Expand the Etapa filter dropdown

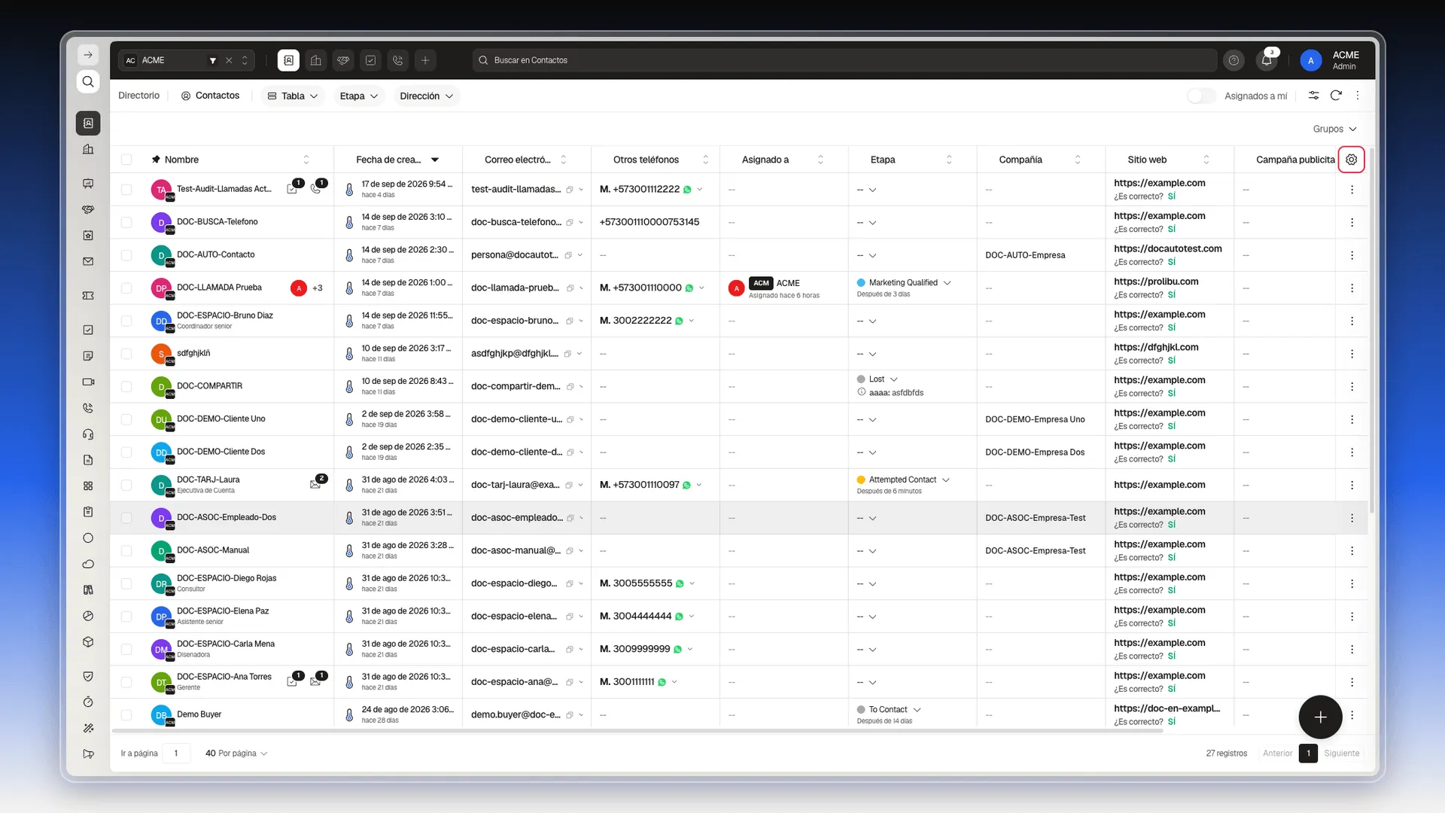click(x=358, y=96)
